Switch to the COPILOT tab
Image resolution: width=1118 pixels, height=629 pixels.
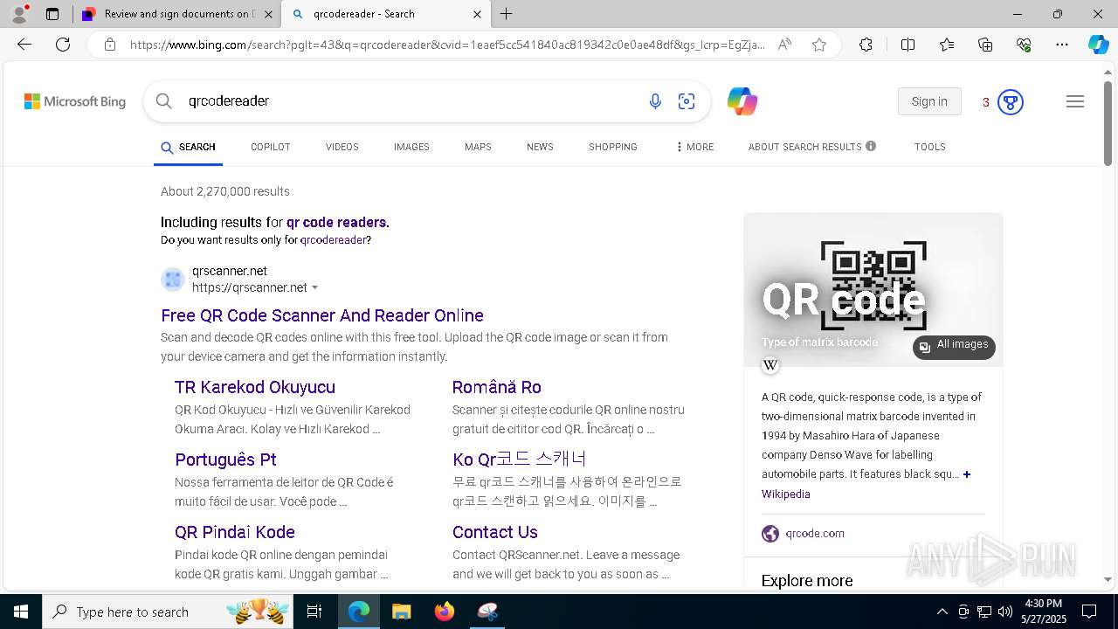point(271,147)
